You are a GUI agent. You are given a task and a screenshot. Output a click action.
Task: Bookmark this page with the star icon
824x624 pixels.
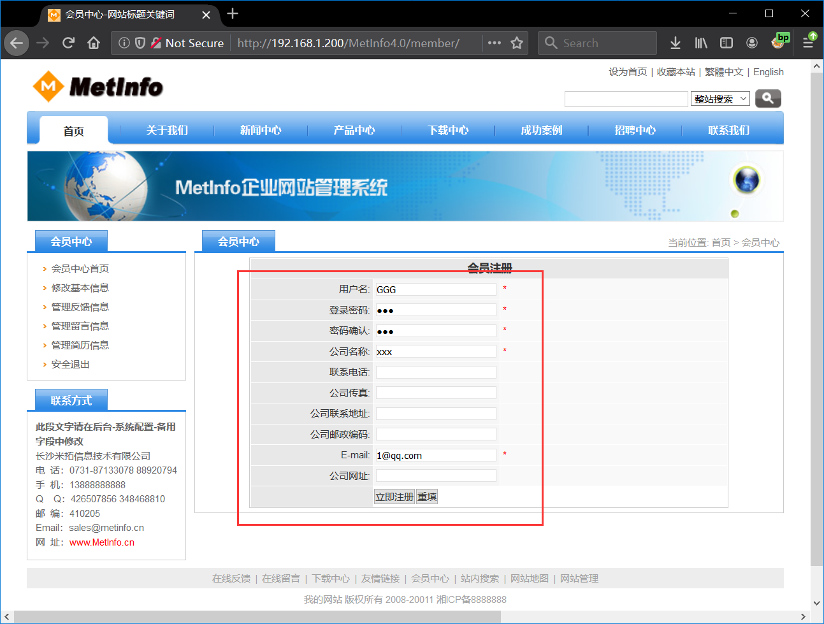coord(517,43)
